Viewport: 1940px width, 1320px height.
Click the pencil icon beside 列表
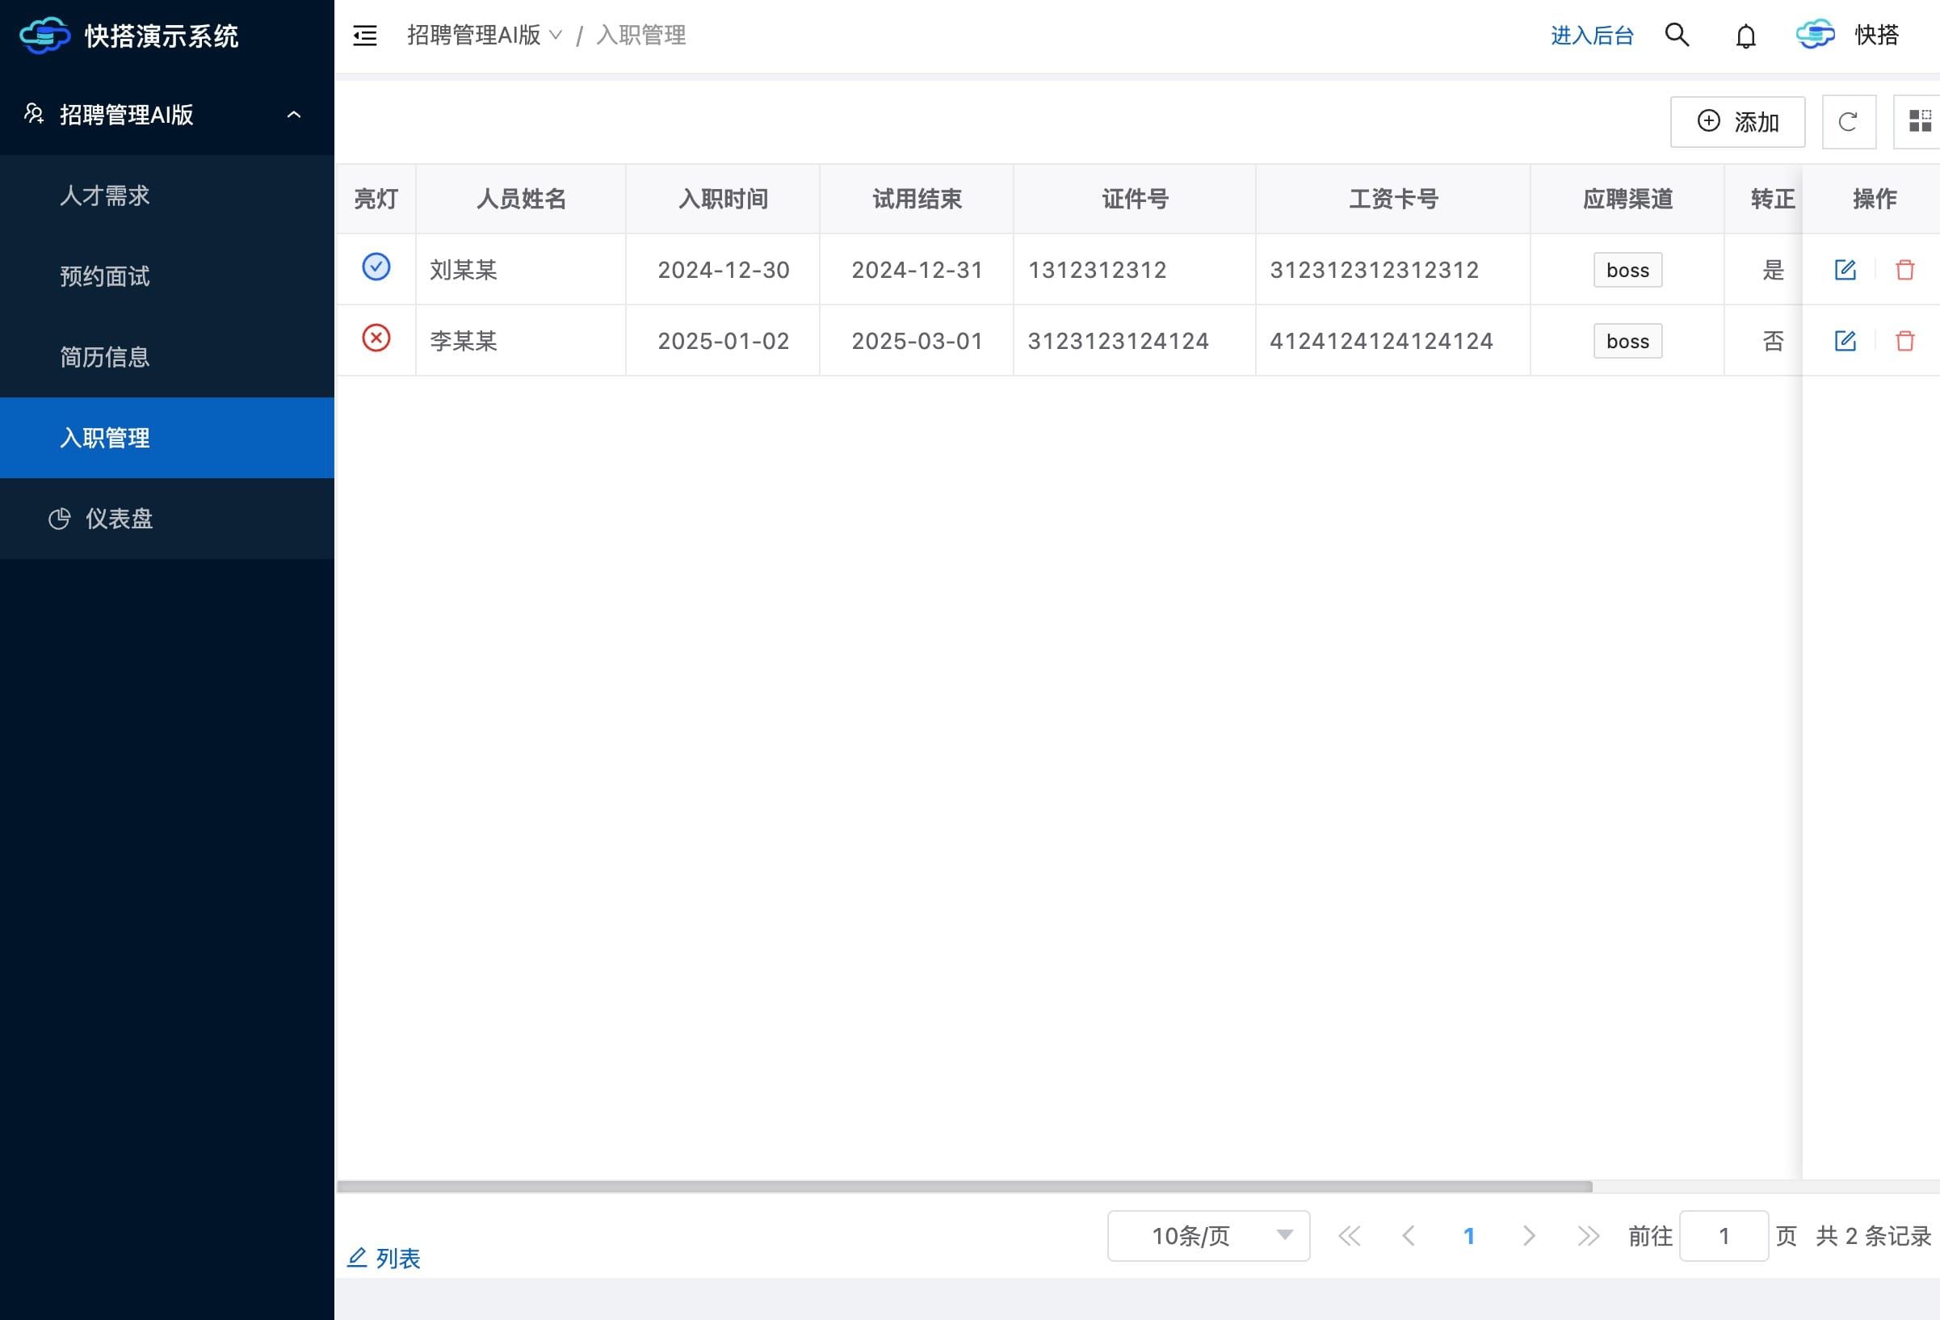[357, 1257]
